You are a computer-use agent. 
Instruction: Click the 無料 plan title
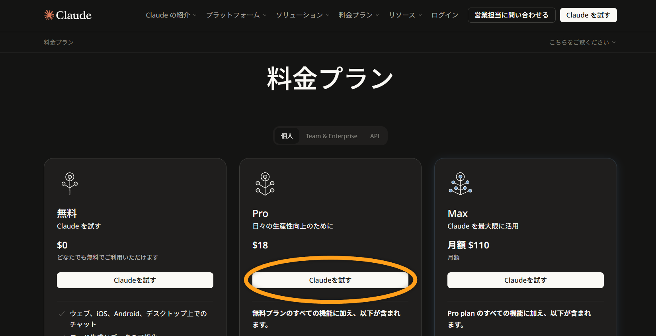point(67,213)
